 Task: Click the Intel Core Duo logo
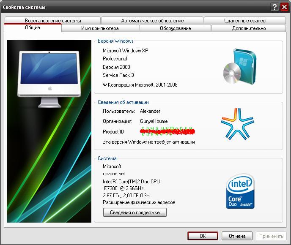point(240,191)
